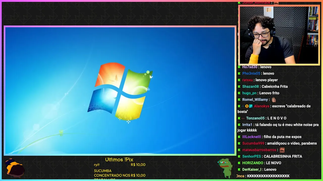Select the username SenhorPES
323x181 pixels.
click(x=252, y=156)
